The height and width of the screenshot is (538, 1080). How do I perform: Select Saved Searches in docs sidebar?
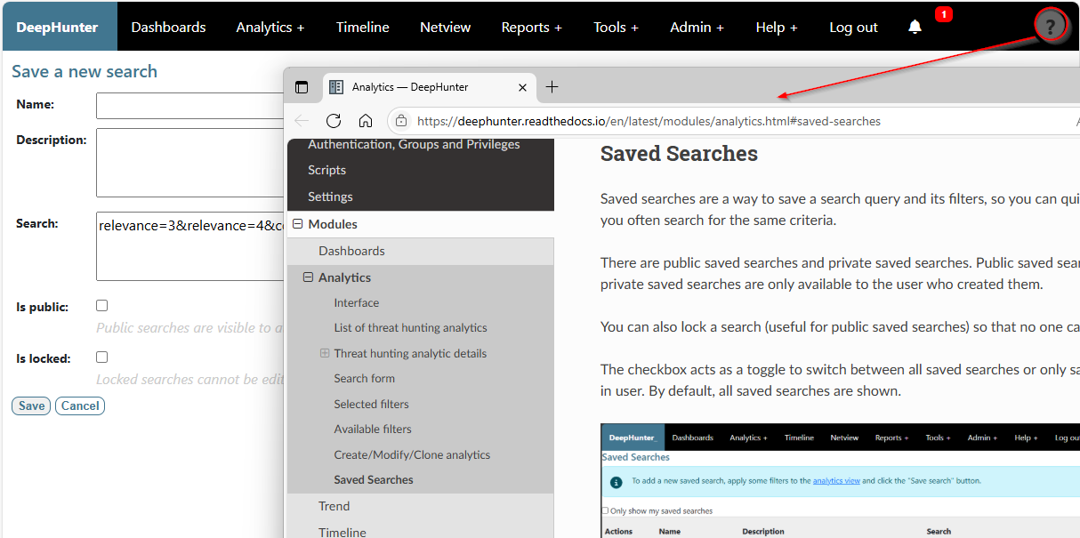pyautogui.click(x=374, y=479)
